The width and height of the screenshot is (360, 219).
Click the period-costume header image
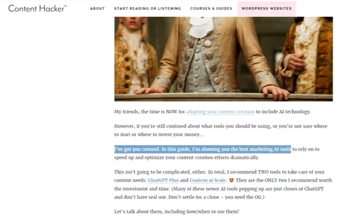223,59
